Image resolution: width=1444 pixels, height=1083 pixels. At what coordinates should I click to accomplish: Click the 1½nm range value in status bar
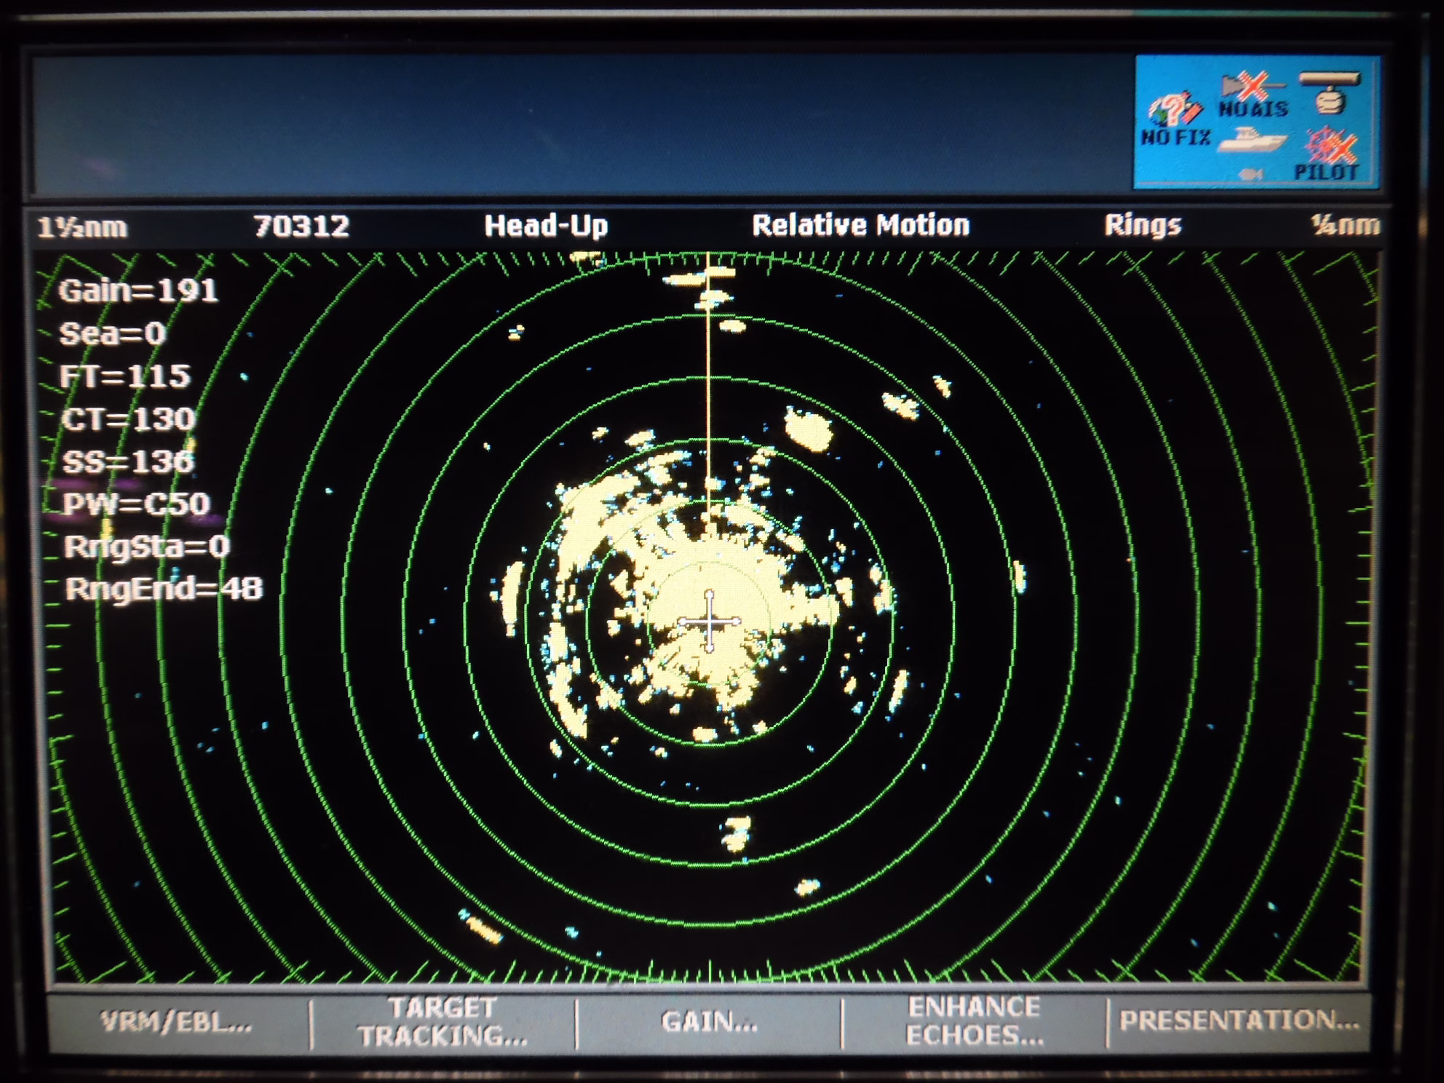pos(82,228)
